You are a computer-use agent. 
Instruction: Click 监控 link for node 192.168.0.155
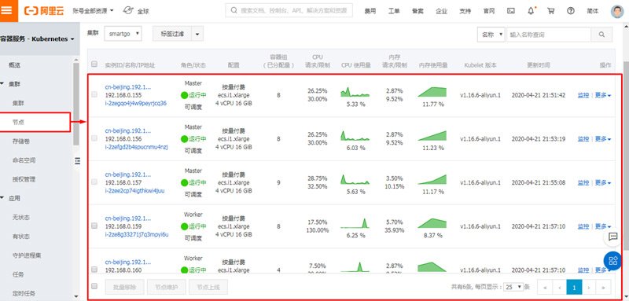[583, 95]
